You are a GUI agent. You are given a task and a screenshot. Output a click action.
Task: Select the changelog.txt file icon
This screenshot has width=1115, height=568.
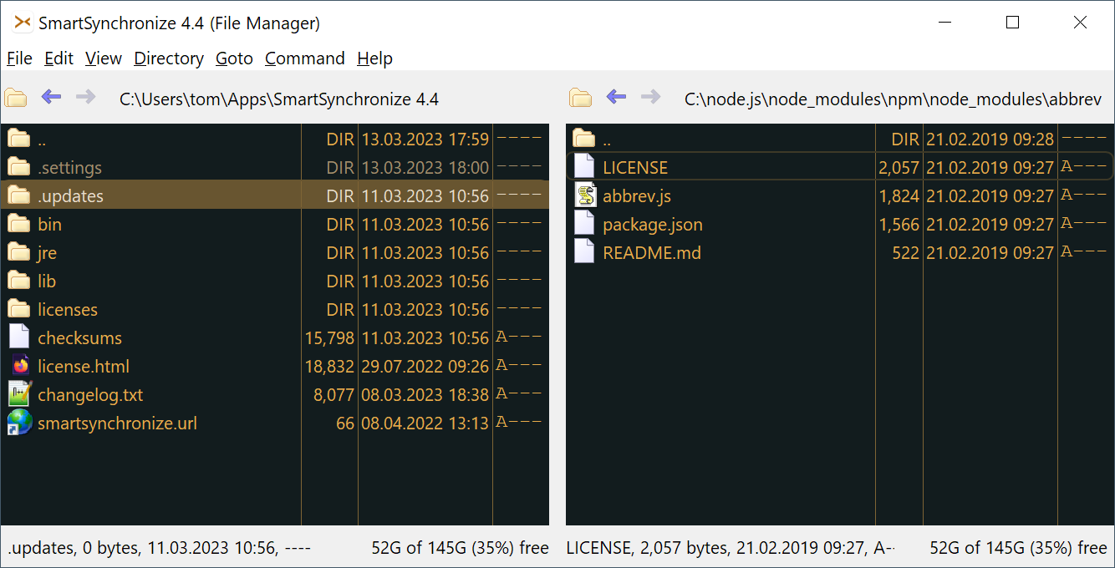19,394
